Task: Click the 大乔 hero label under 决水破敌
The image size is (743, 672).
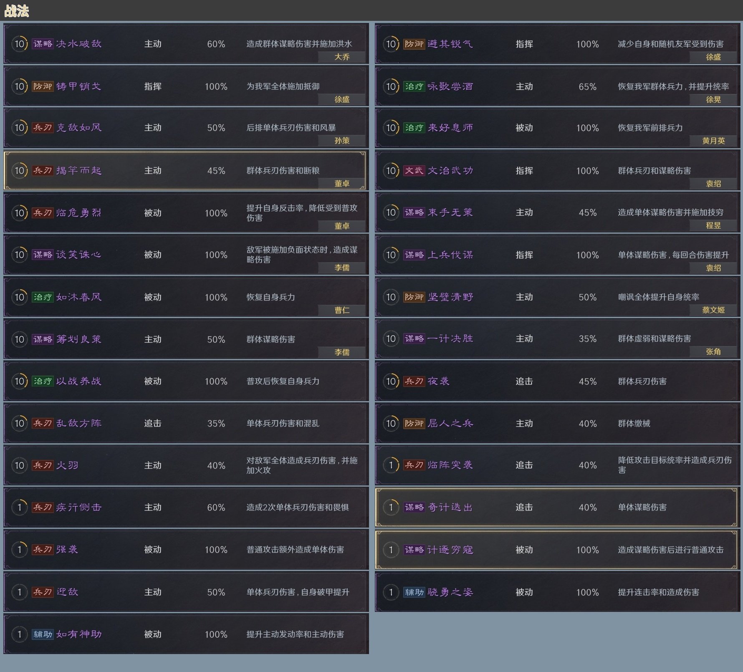Action: (x=342, y=57)
